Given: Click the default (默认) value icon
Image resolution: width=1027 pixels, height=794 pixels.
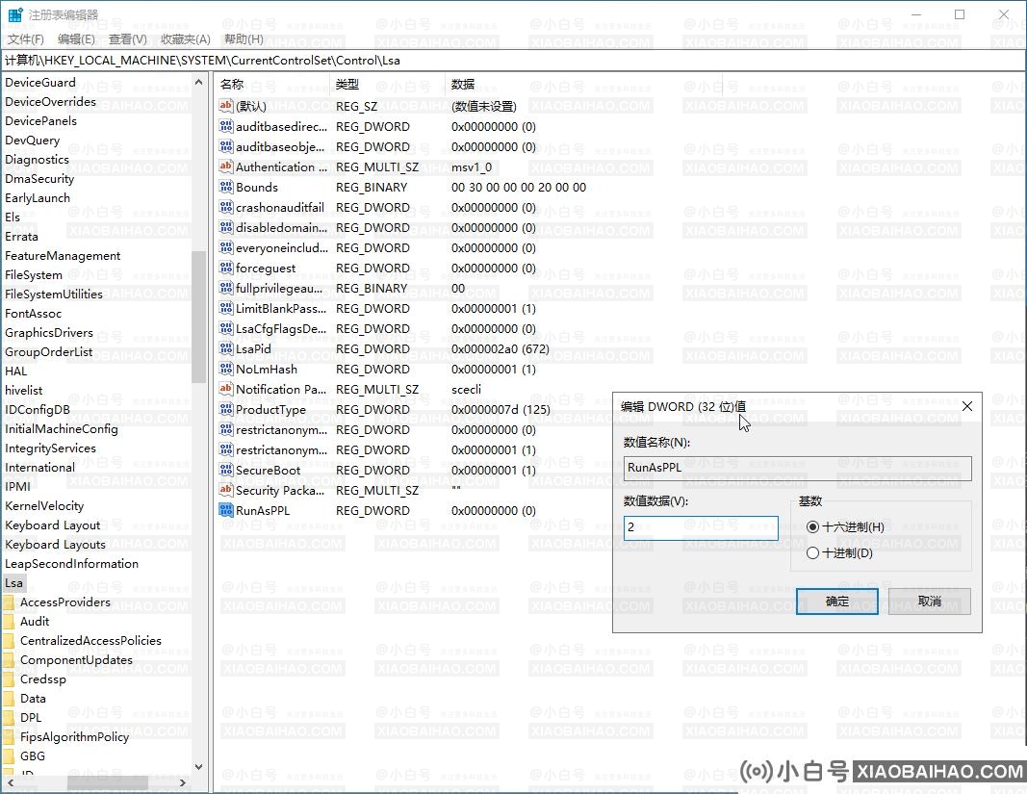Looking at the screenshot, I should [226, 106].
